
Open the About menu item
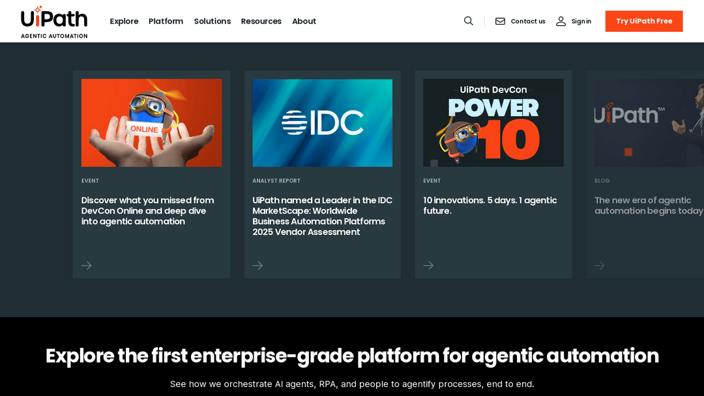[x=304, y=21]
